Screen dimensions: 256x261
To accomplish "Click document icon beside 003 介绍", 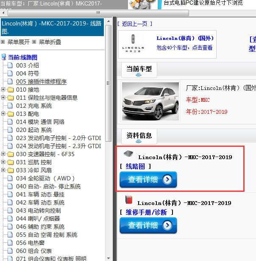I will [10, 65].
